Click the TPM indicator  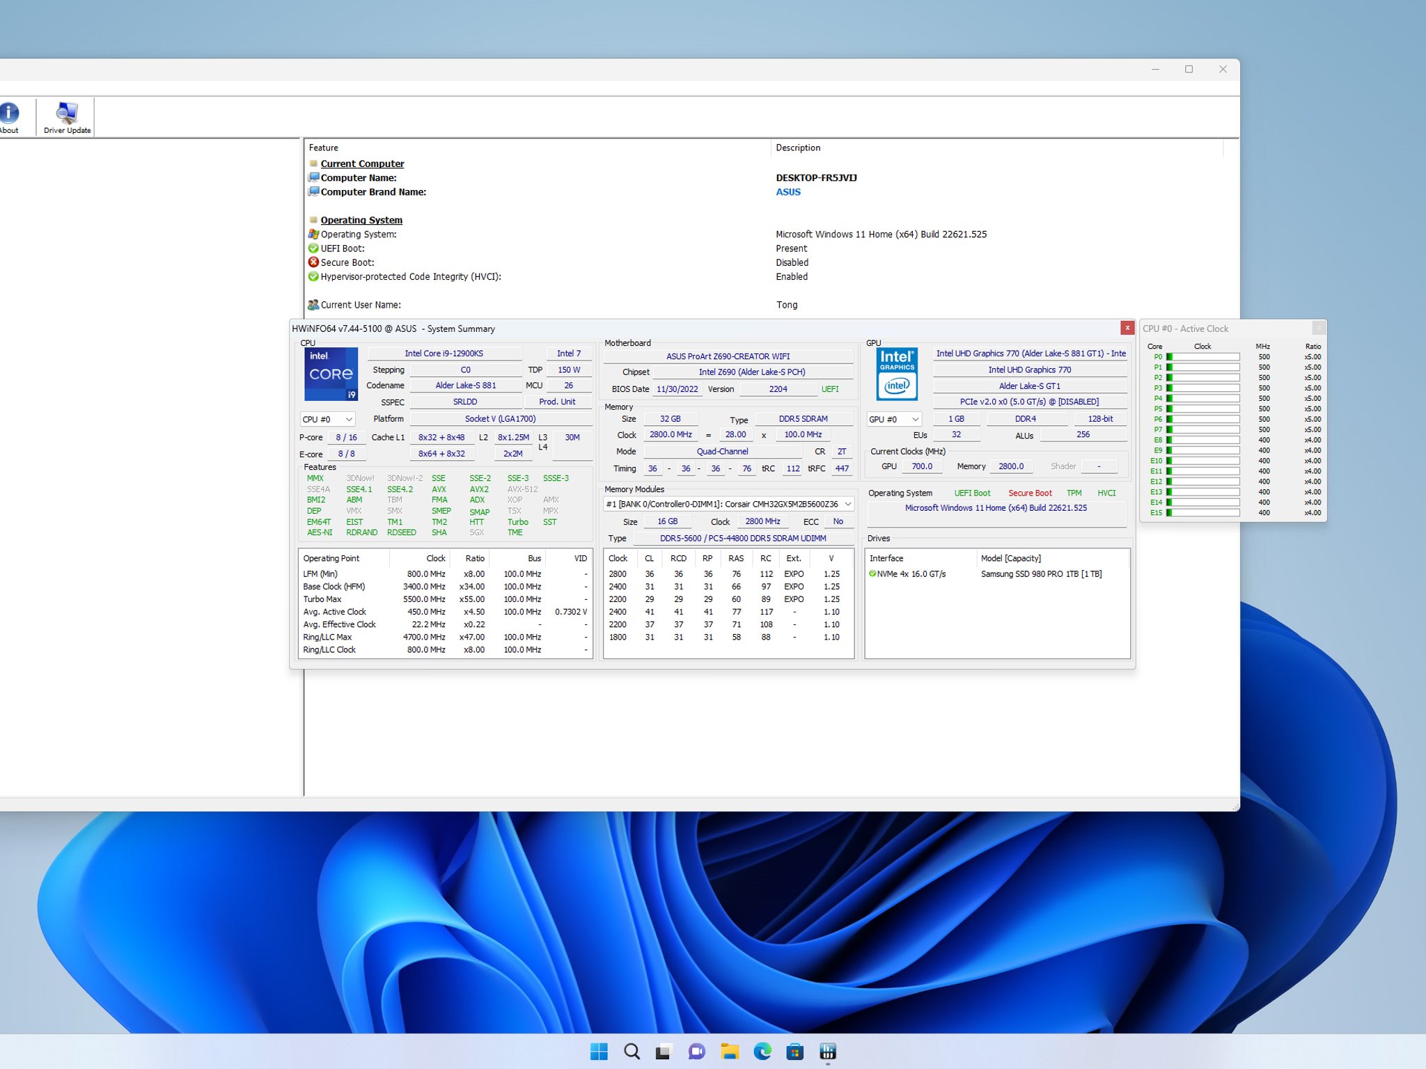point(1074,493)
